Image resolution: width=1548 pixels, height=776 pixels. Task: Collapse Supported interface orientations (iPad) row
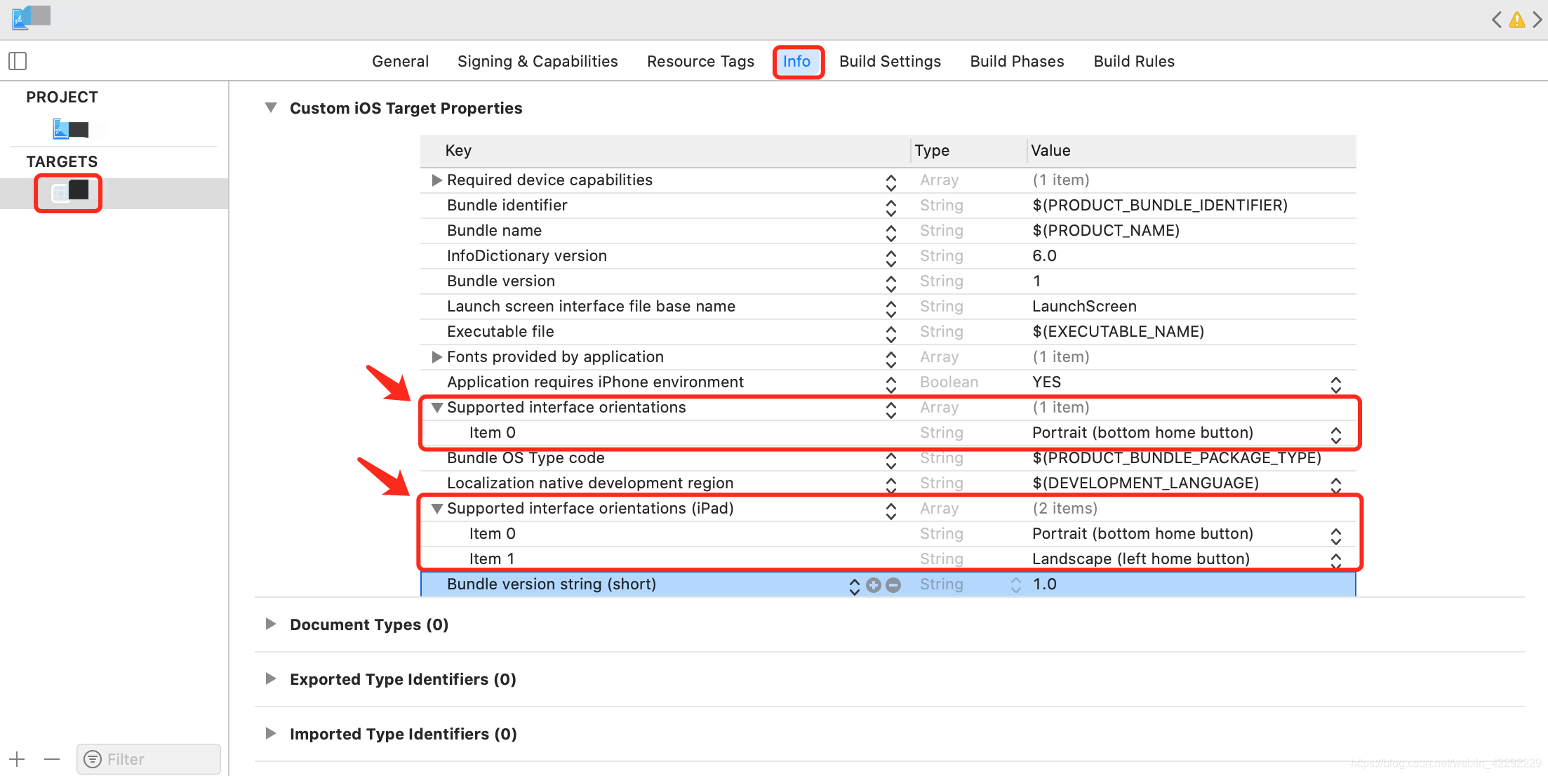click(x=436, y=509)
